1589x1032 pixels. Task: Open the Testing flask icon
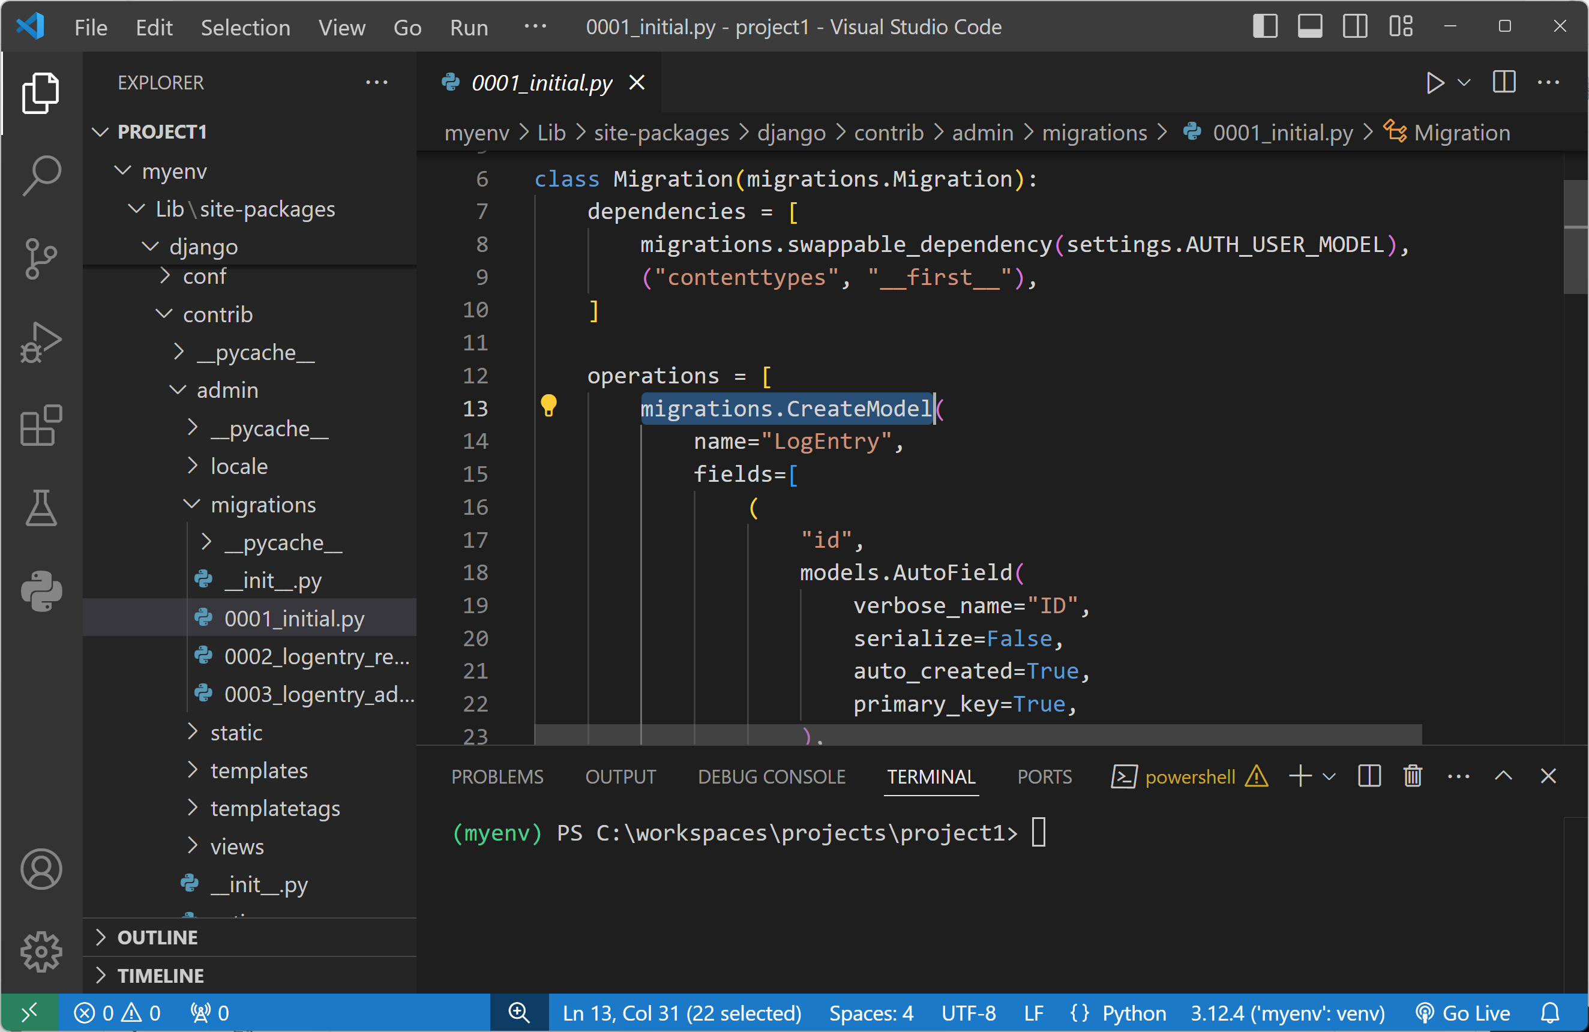pyautogui.click(x=41, y=508)
